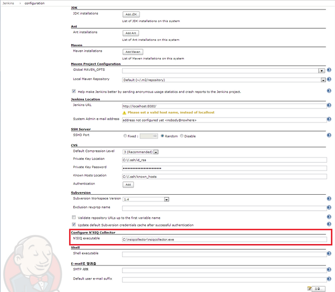This screenshot has width=335, height=292.
Task: Open help for Update default Subversion credentials
Action: coord(329,224)
